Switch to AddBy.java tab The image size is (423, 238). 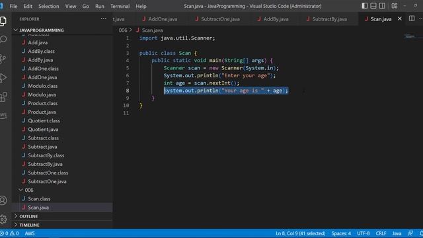click(x=273, y=19)
